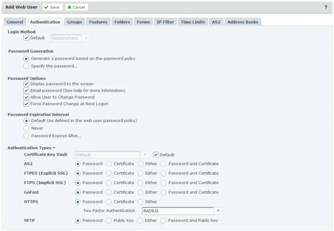Go to the Folders tab
The image size is (334, 231).
122,22
